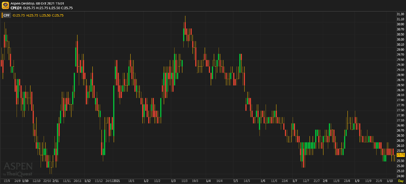Click the 24.90 price axis label

[400, 176]
